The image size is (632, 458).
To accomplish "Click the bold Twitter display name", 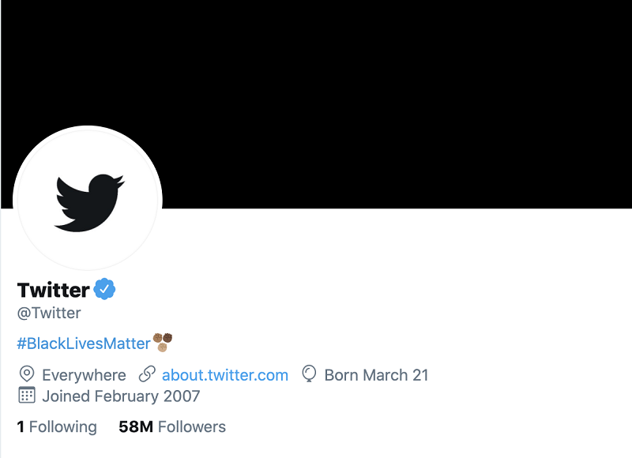I will (x=53, y=290).
